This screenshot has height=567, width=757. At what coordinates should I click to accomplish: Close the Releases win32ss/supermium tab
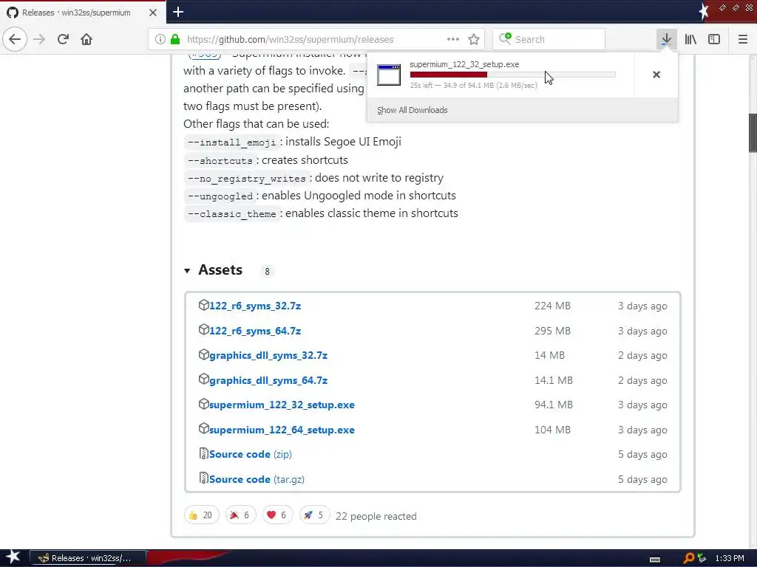pyautogui.click(x=153, y=13)
